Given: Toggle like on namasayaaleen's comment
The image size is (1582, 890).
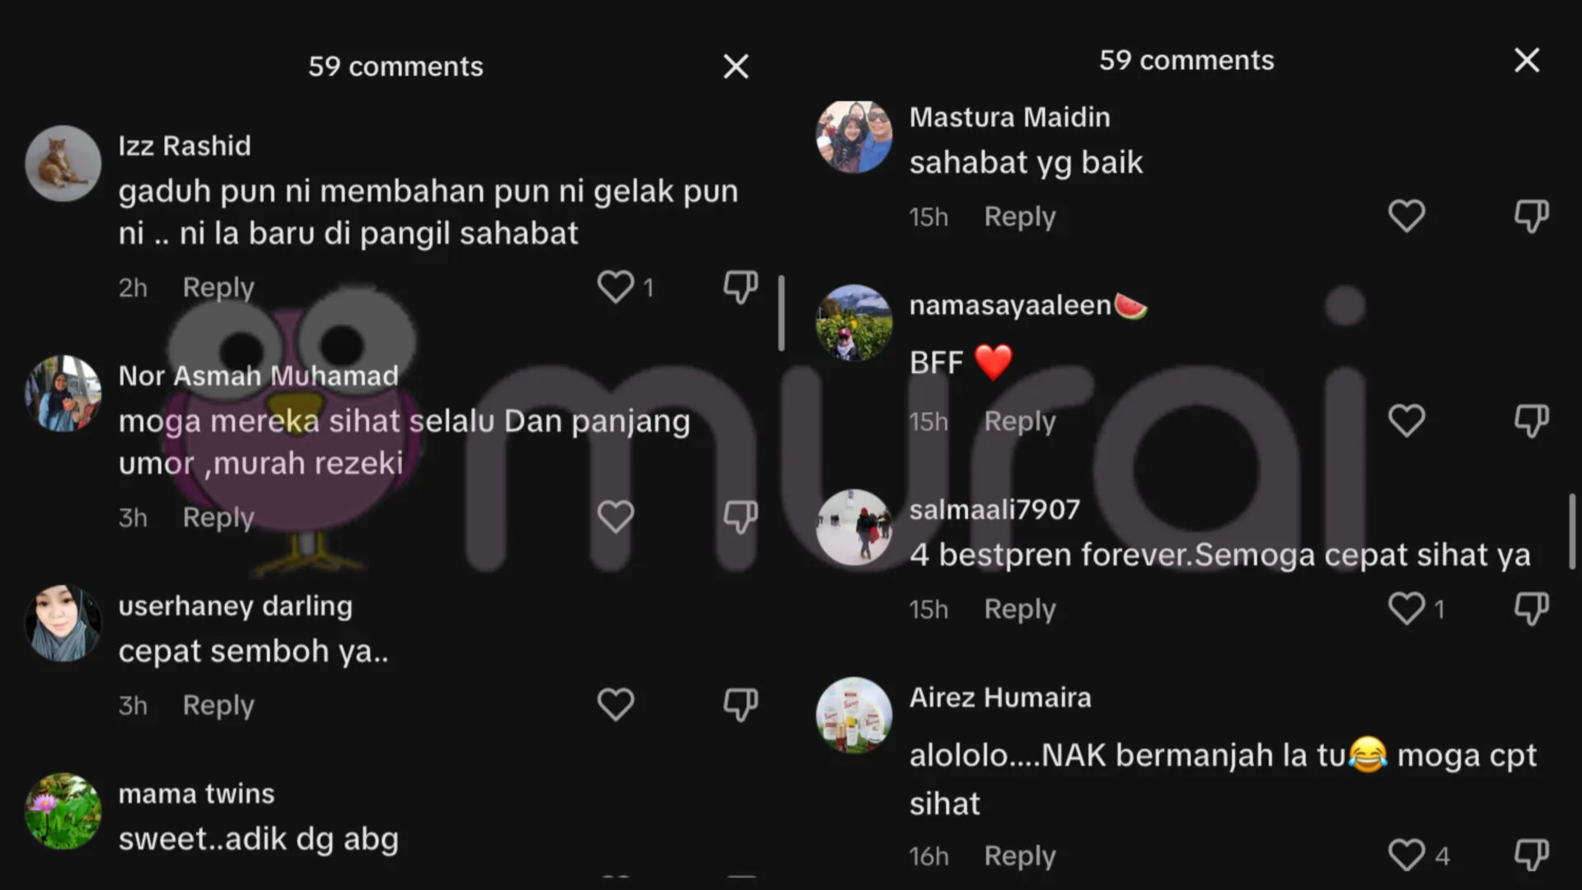Looking at the screenshot, I should click(1406, 421).
